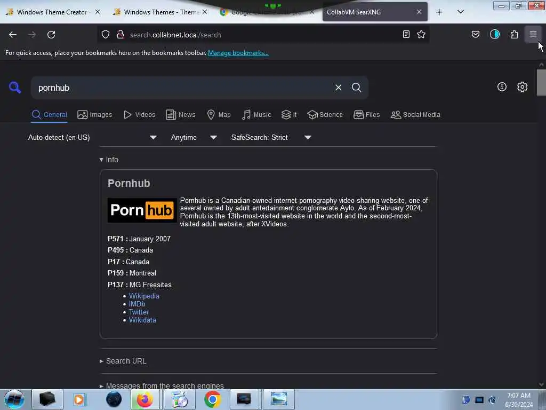
Task: Open the About info icon
Action: (x=502, y=87)
